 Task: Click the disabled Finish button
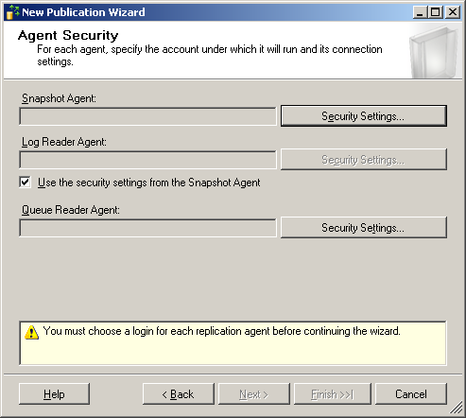tap(333, 393)
